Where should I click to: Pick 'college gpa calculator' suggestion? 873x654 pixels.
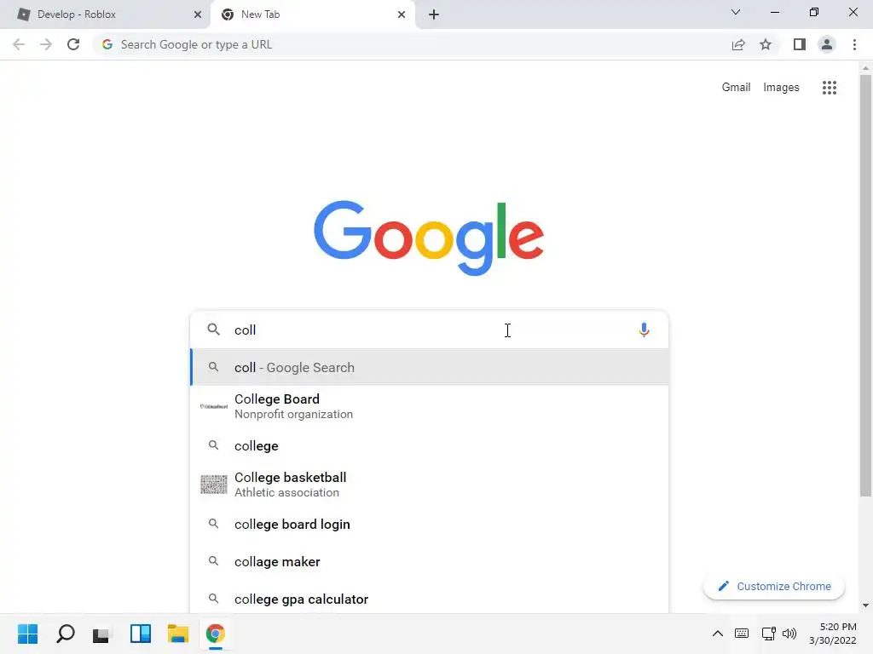429,599
